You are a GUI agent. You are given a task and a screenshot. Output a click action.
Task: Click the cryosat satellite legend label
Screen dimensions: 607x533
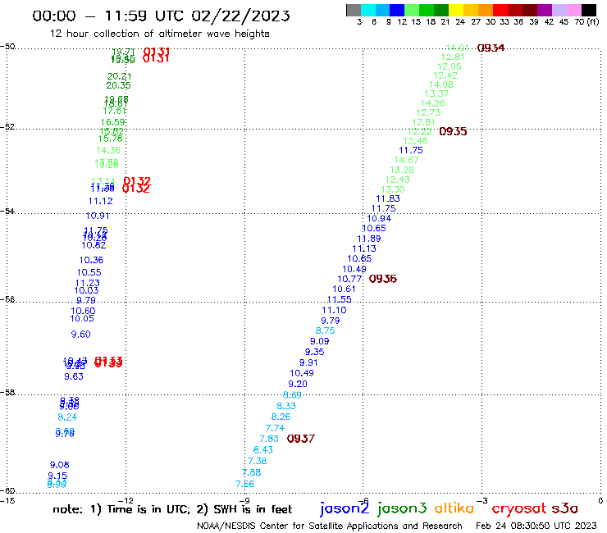[519, 508]
